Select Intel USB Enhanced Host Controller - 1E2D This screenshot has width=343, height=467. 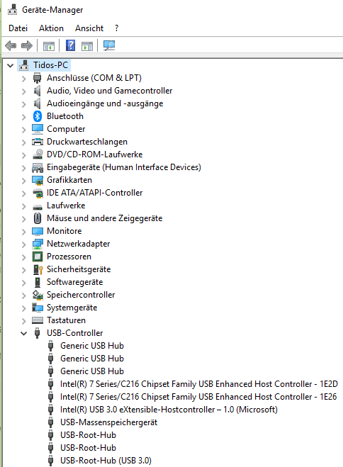(199, 384)
